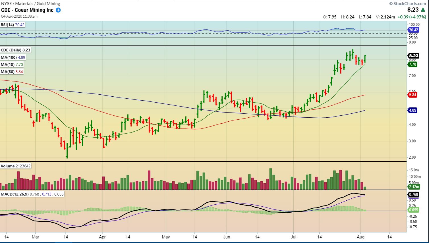Click the blue plus icon beside Coeur Mining Inc
The width and height of the screenshot is (429, 243).
click(x=58, y=10)
